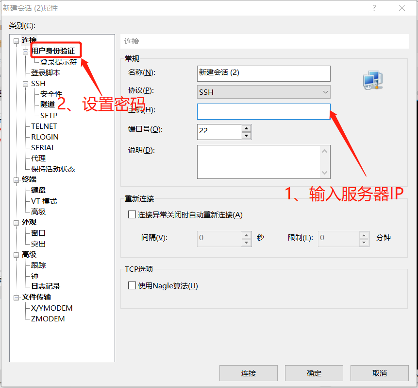Click the 说明 description text area

point(259,162)
